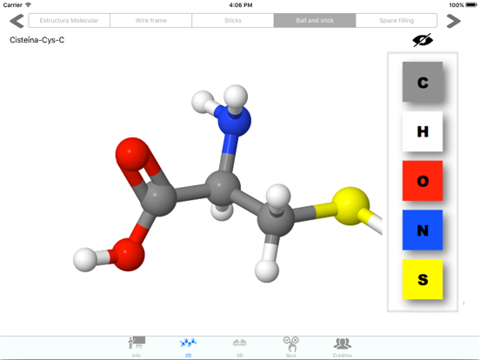Click the battery indicator icon
This screenshot has width=480, height=360.
471,5
